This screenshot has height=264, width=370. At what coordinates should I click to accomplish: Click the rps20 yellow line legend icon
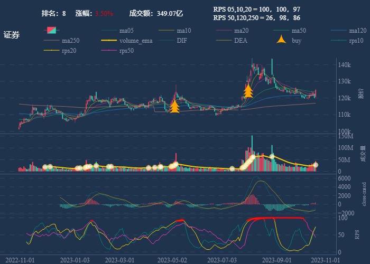pyautogui.click(x=51, y=51)
